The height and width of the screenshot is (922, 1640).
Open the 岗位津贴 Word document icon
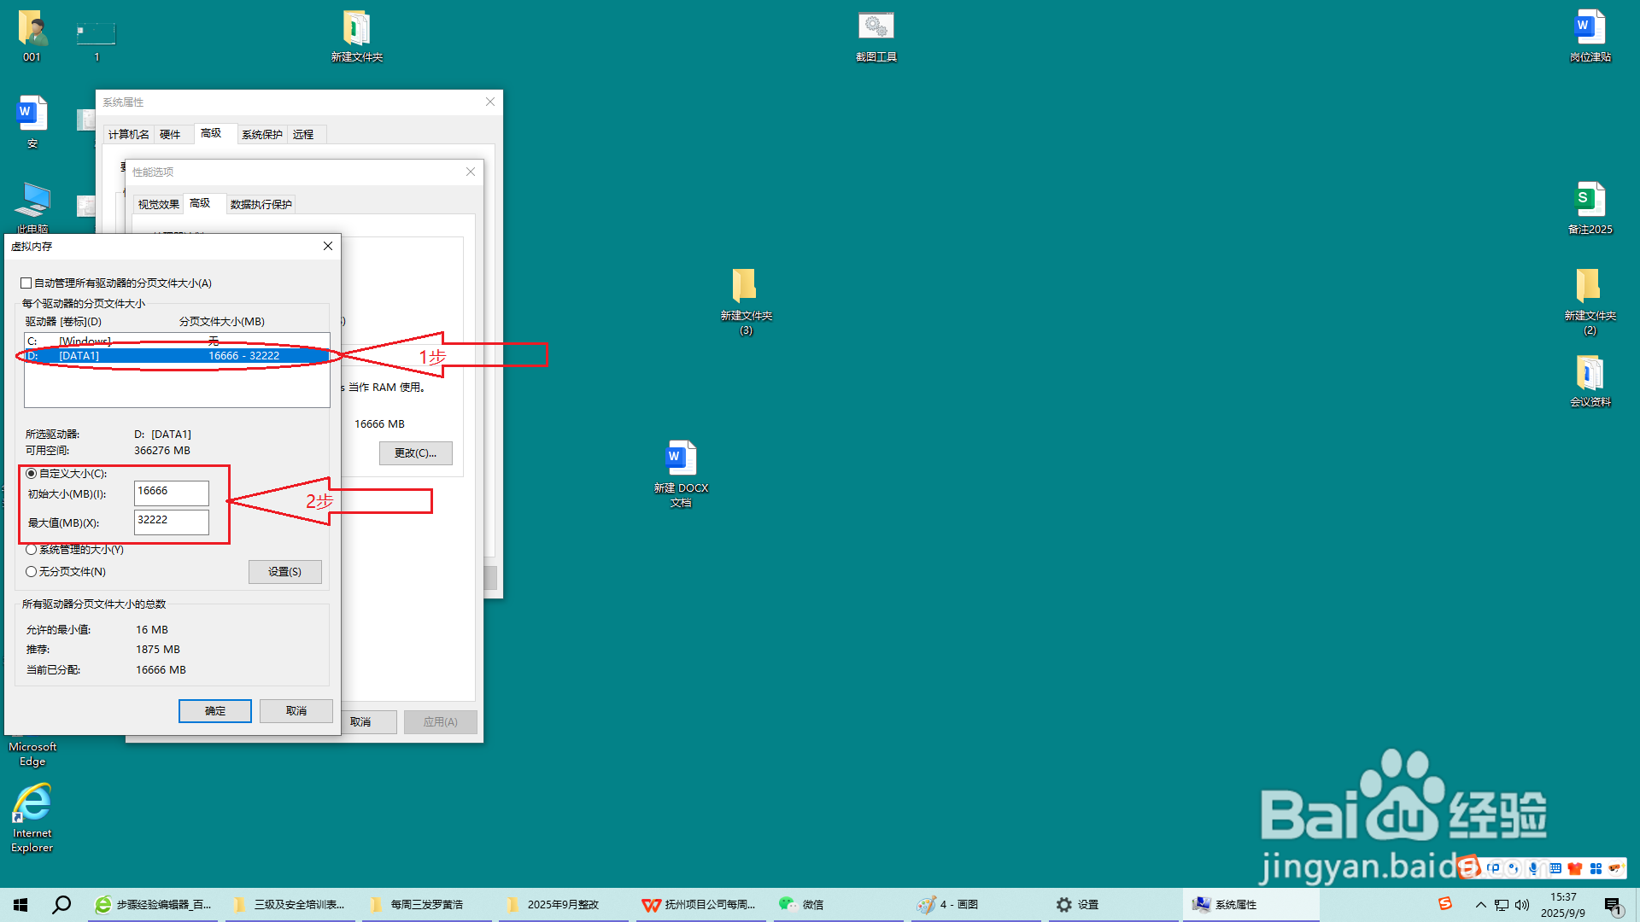point(1590,28)
